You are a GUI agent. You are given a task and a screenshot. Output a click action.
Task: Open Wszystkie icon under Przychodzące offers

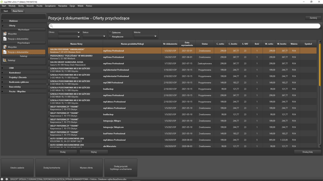pos(5,47)
